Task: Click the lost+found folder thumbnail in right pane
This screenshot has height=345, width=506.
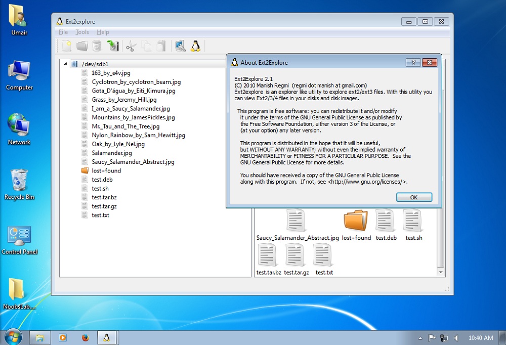Action: pyautogui.click(x=356, y=221)
